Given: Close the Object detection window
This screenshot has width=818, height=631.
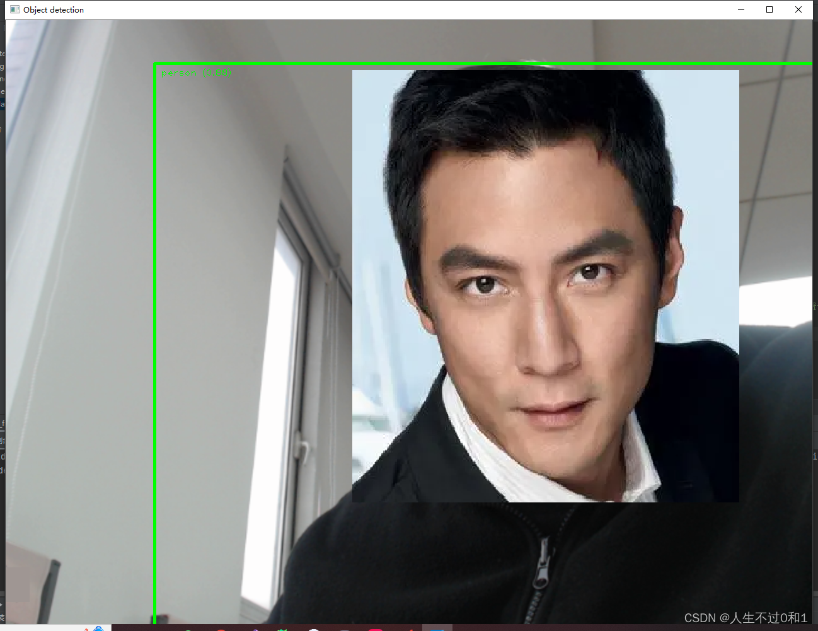Looking at the screenshot, I should [x=798, y=9].
